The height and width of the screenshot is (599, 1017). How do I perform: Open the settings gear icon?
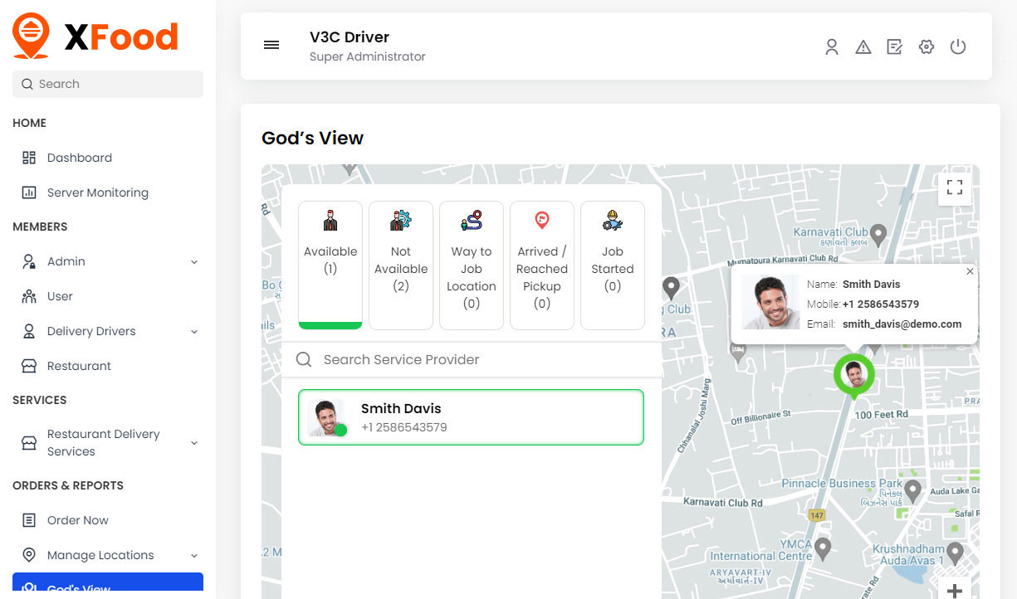[x=927, y=47]
